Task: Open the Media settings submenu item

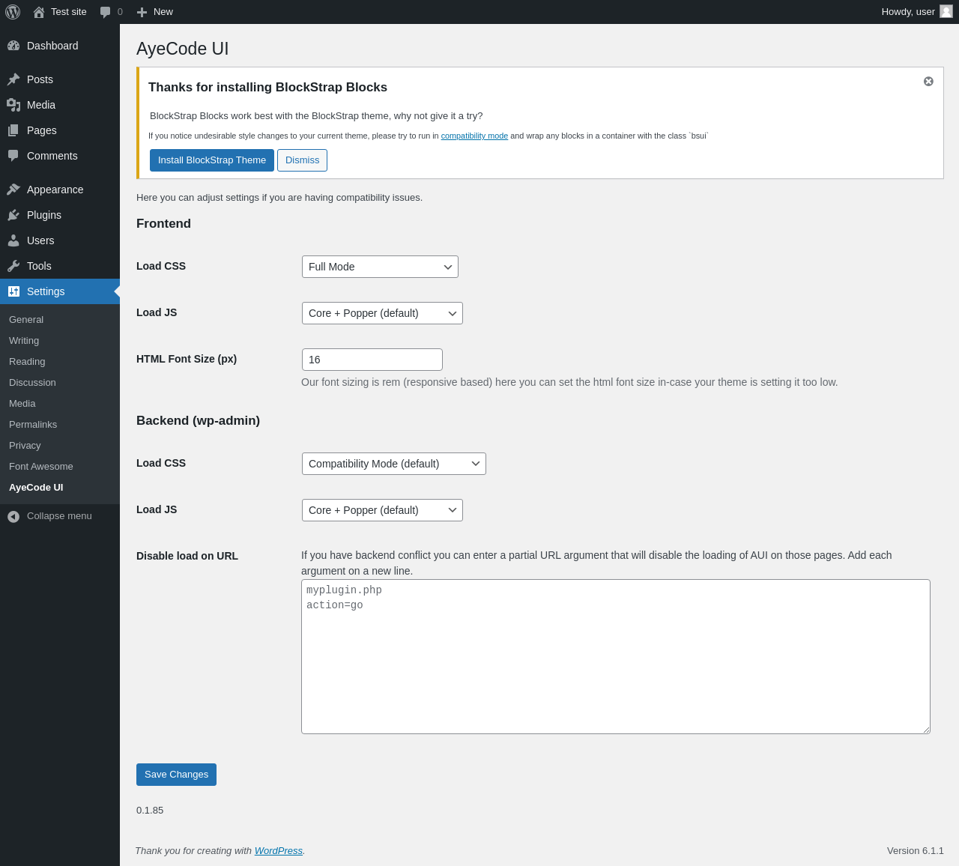Action: [22, 403]
